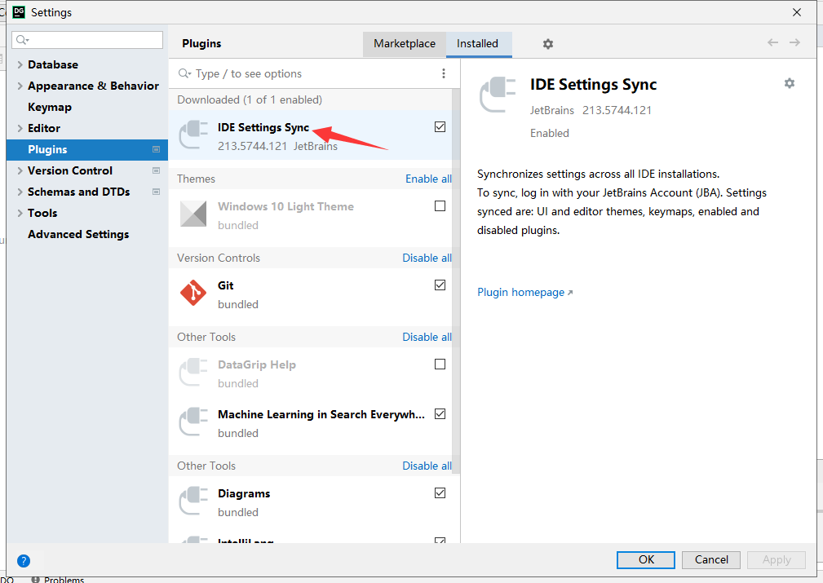
Task: Click the more options icon next to plugin search
Action: point(443,73)
